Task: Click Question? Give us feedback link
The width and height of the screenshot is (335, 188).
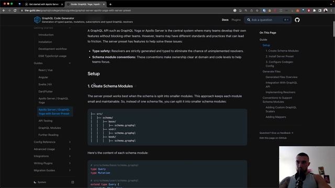Action: (x=276, y=133)
